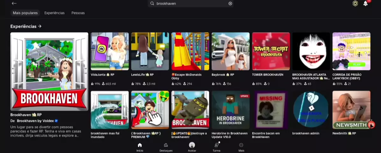Open the Turma friends icon
The height and width of the screenshot is (153, 381).
point(217,147)
